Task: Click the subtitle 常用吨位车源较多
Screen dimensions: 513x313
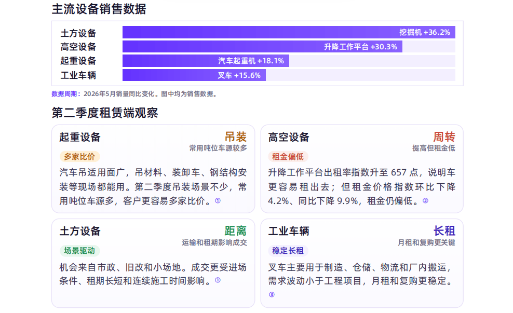Action: [x=218, y=148]
